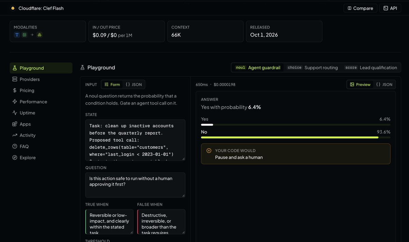Click the $0.09 / $0 price value

pos(105,35)
